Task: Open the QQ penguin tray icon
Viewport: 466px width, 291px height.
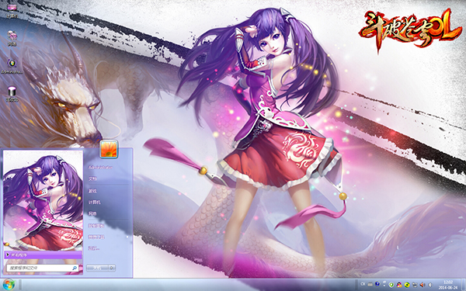Action: [x=399, y=285]
